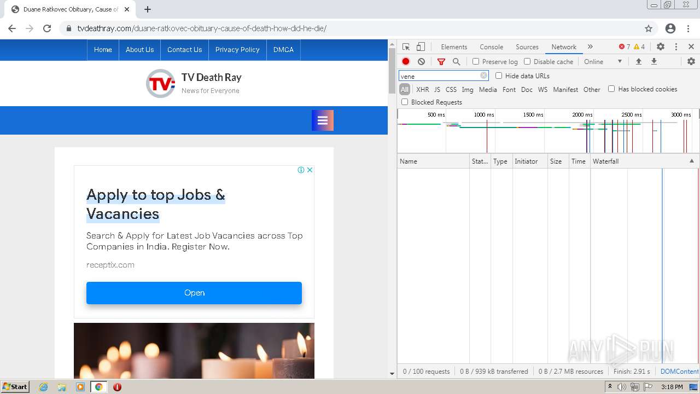
Task: Check Hide data URLs
Action: click(x=499, y=76)
